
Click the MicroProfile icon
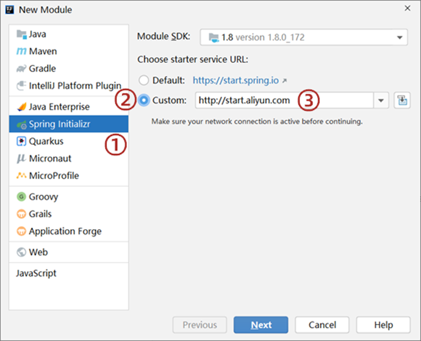[21, 175]
